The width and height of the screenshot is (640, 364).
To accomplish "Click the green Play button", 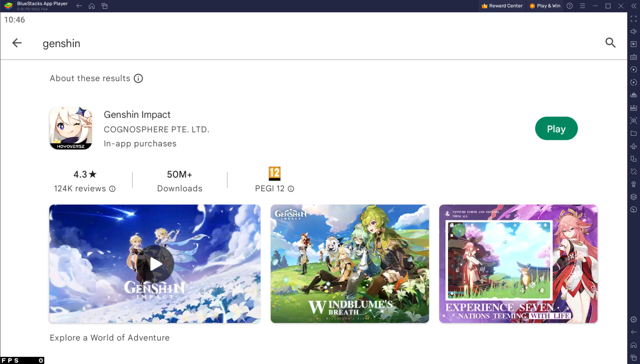I will (556, 128).
